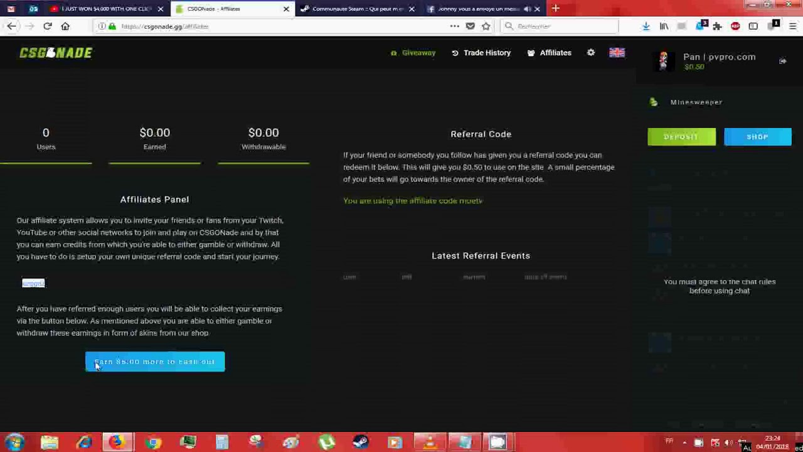Image resolution: width=803 pixels, height=452 pixels.
Task: Log out using the exit icon
Action: (x=783, y=61)
